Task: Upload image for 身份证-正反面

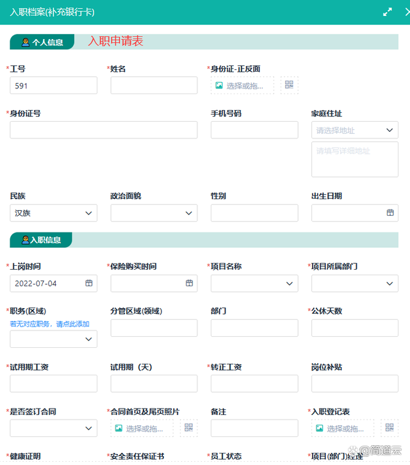Action: [242, 85]
